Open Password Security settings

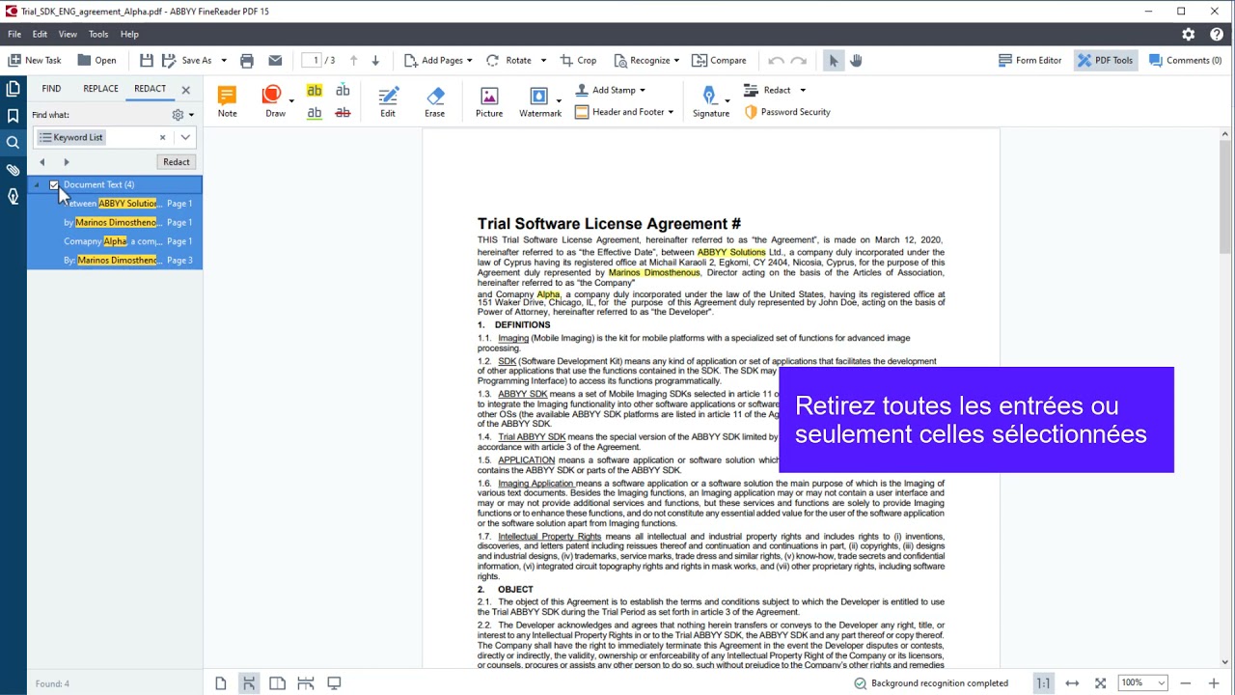click(x=786, y=112)
